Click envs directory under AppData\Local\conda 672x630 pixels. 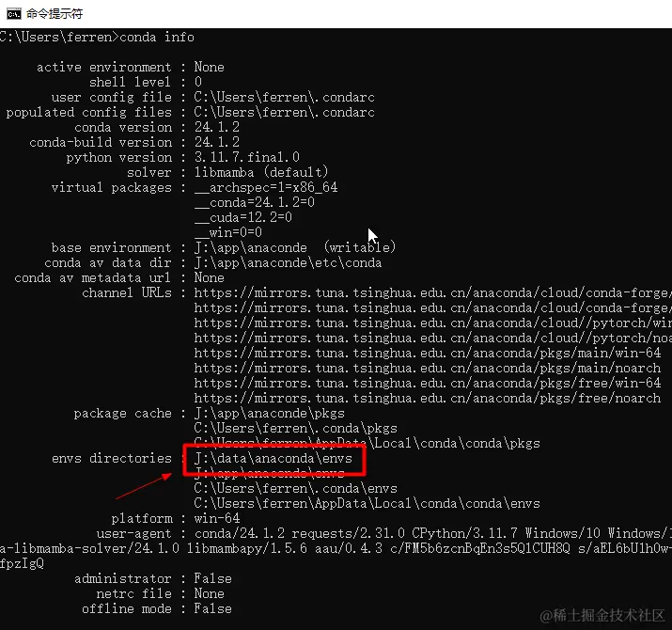click(x=367, y=503)
